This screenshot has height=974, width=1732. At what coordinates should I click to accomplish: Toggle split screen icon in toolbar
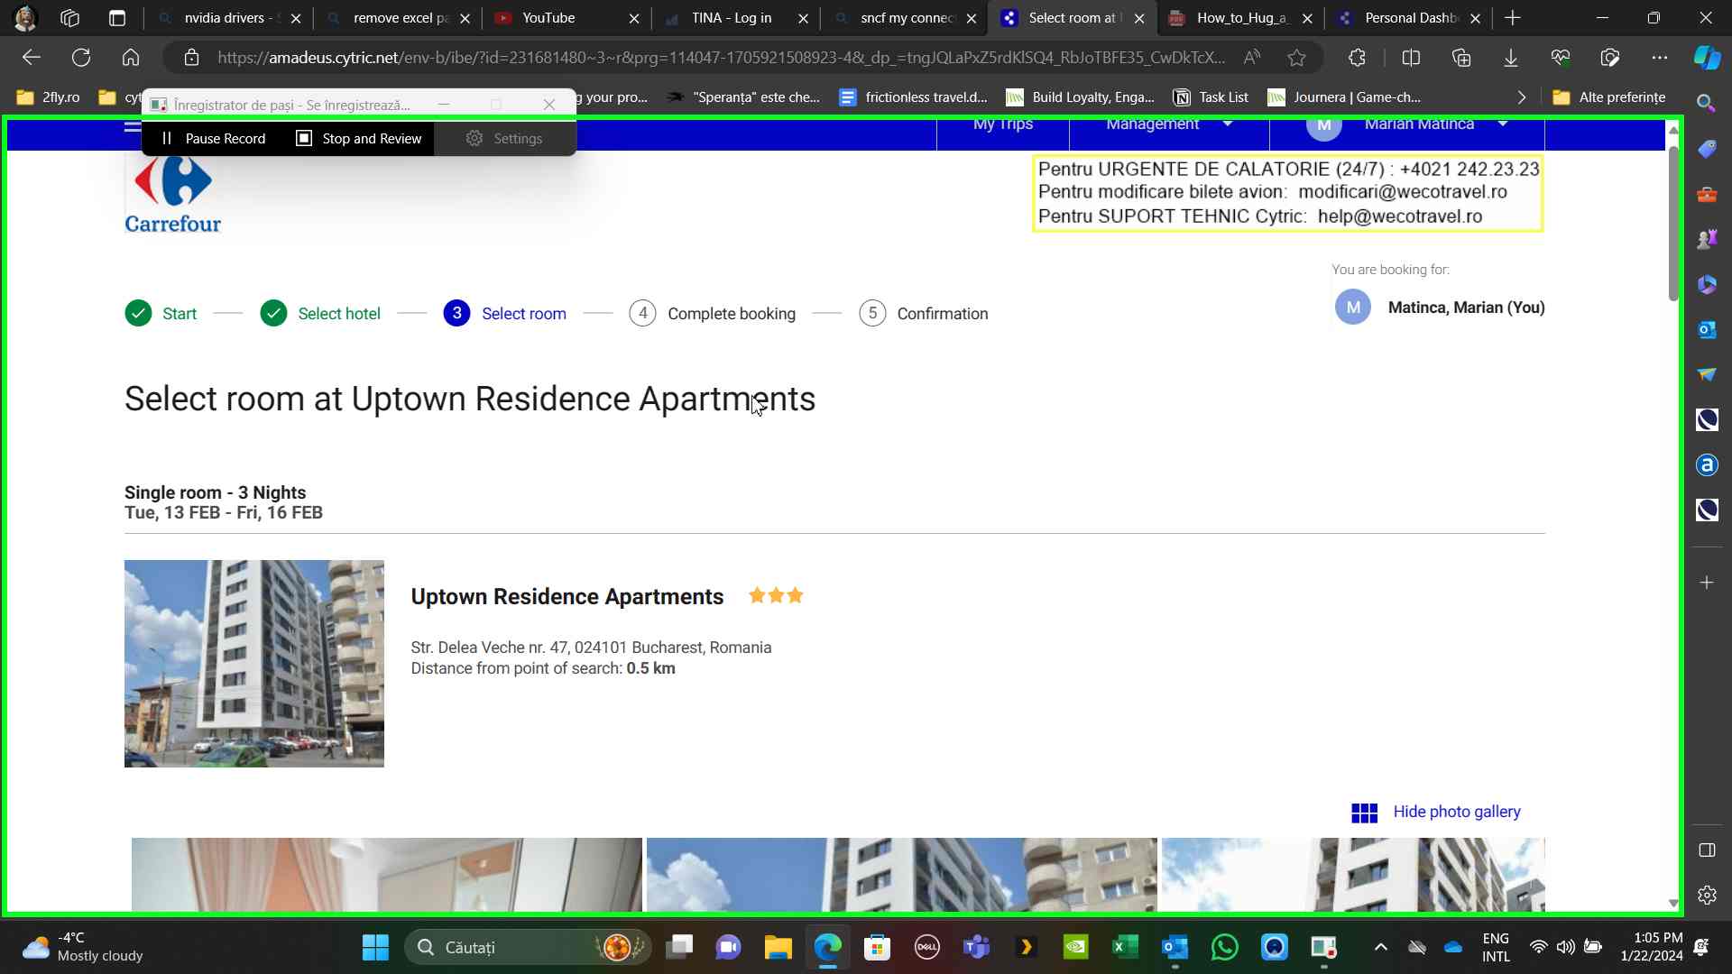click(1411, 58)
